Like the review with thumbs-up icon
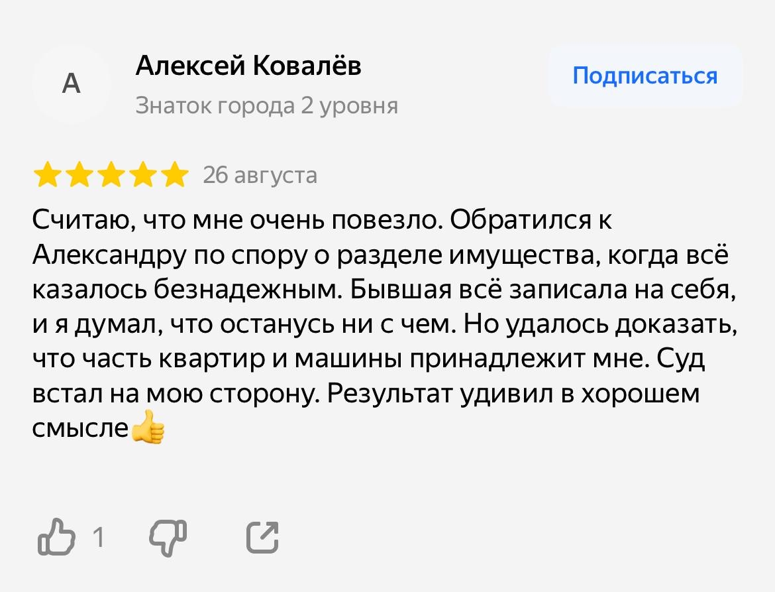The image size is (775, 592). coord(57,536)
